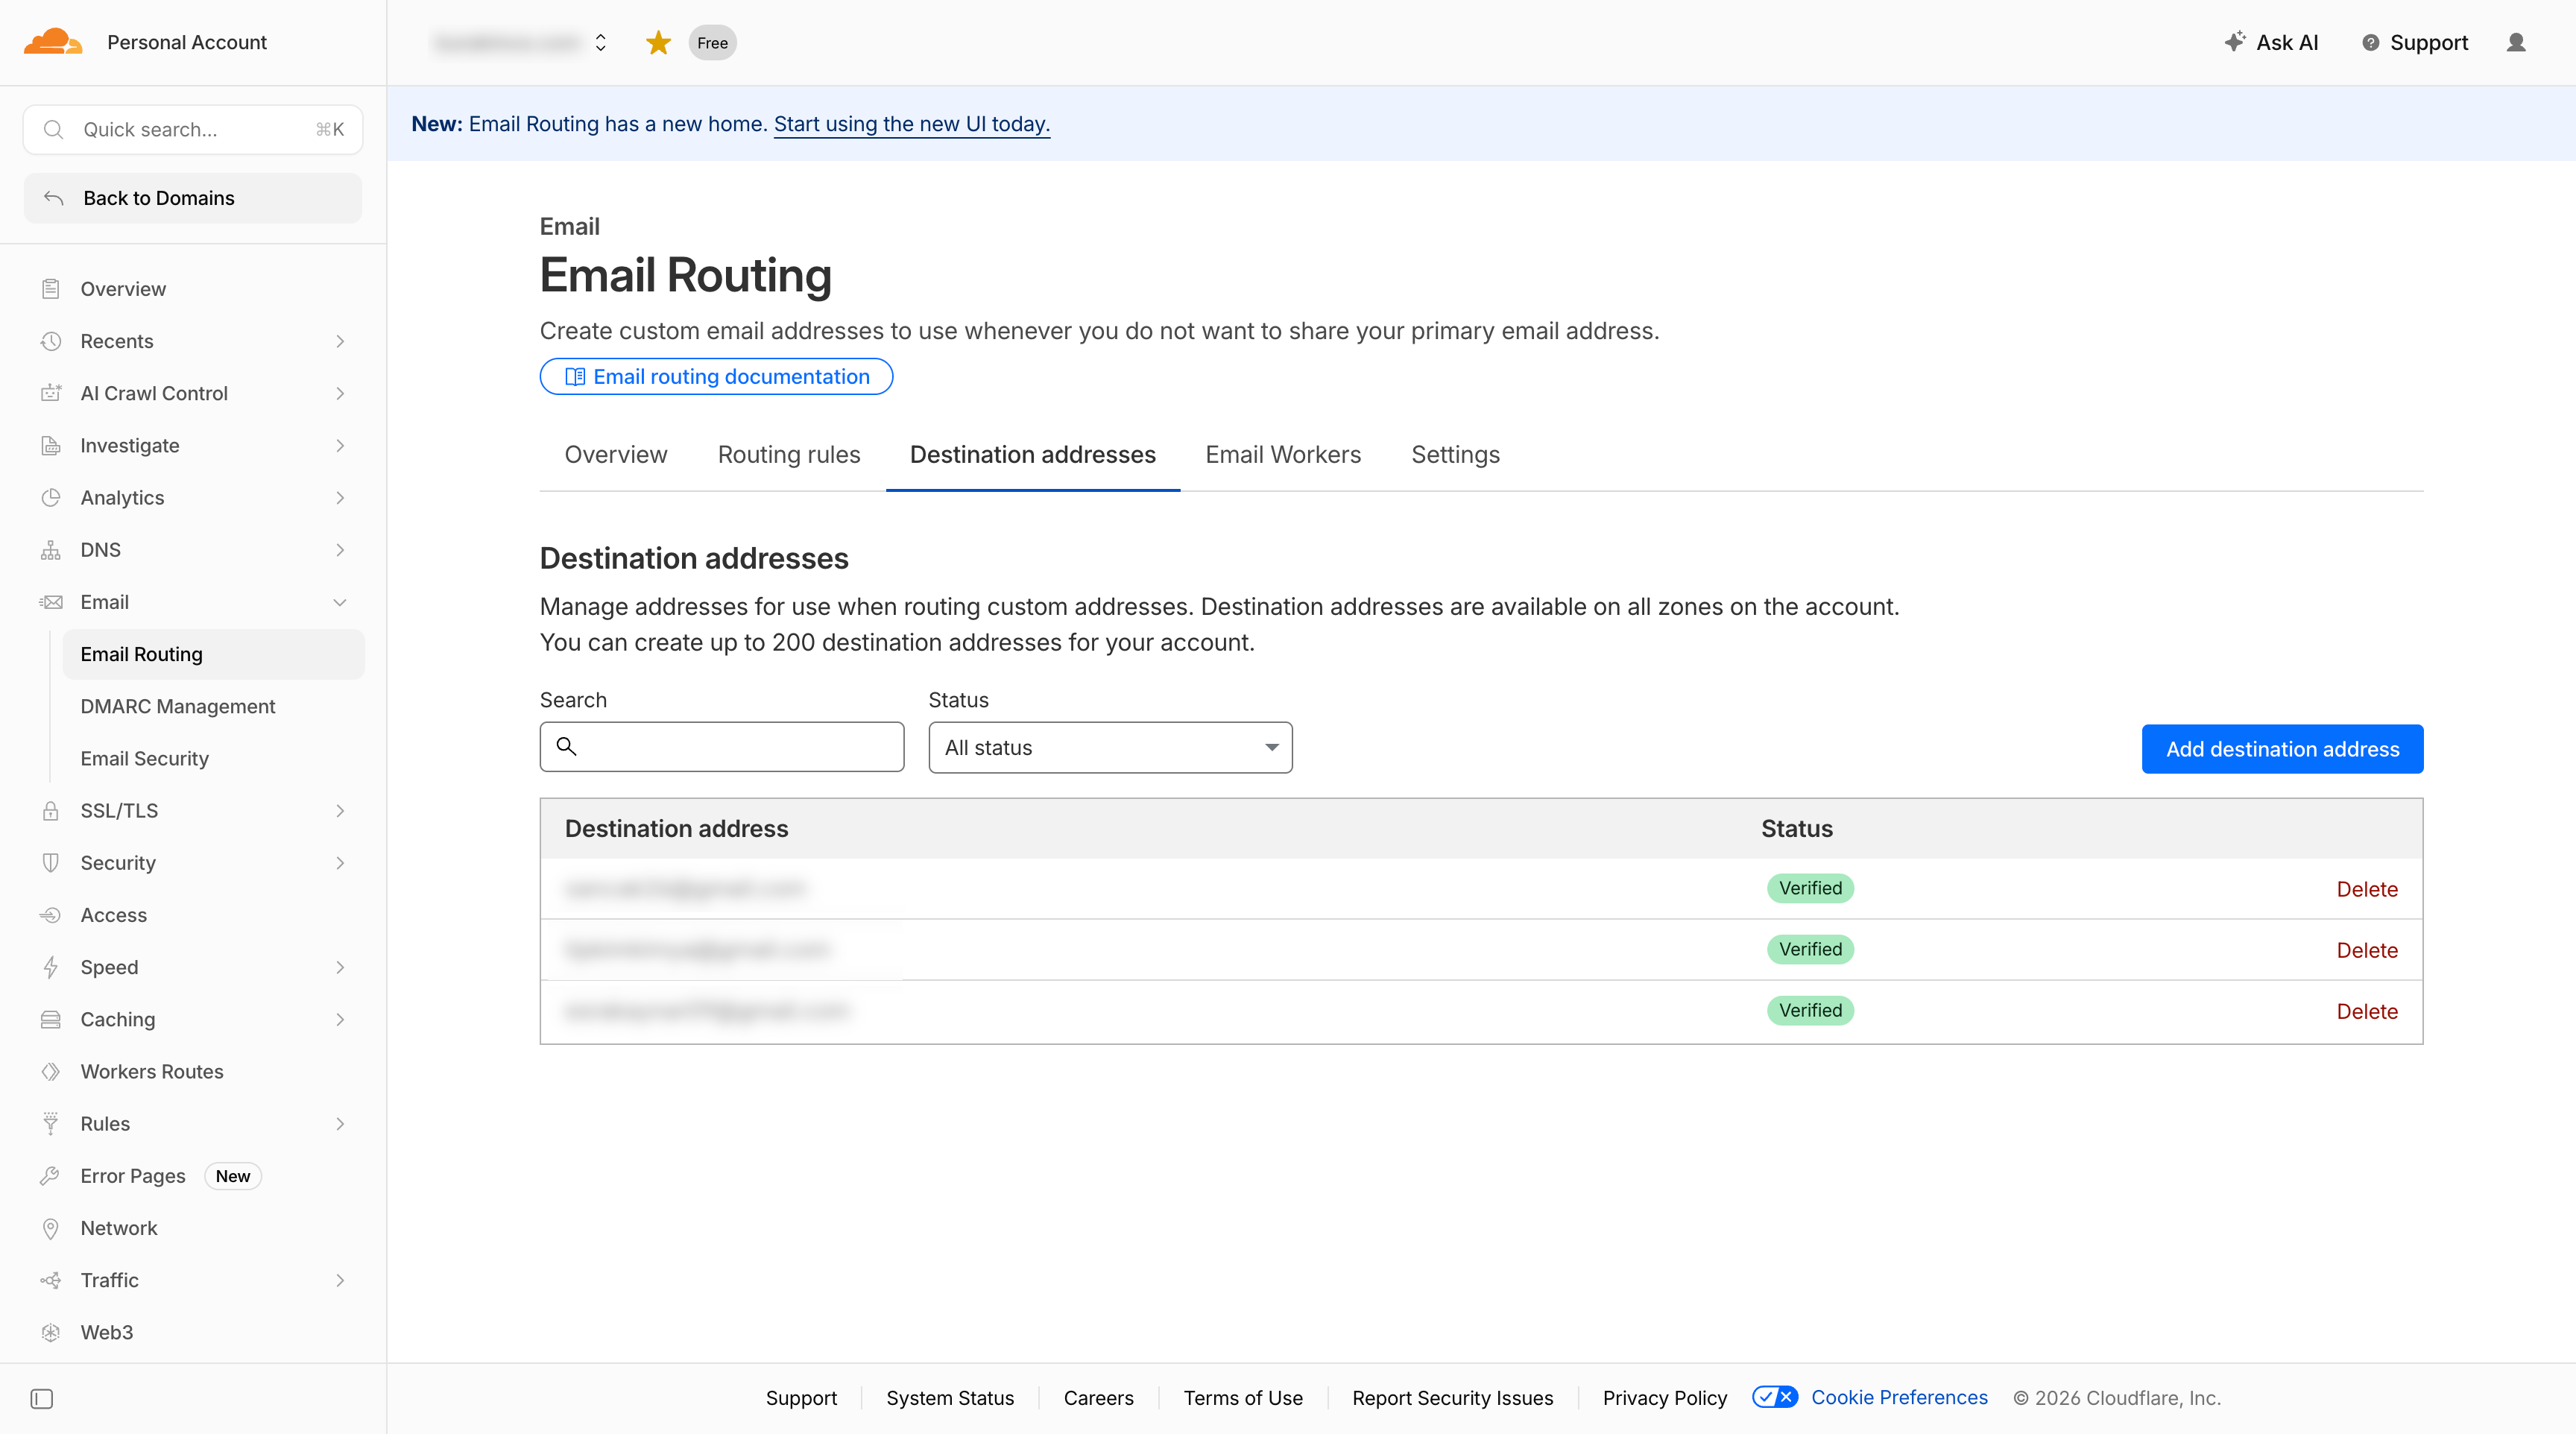Click the Access sidebar icon
The height and width of the screenshot is (1434, 2576).
point(51,915)
